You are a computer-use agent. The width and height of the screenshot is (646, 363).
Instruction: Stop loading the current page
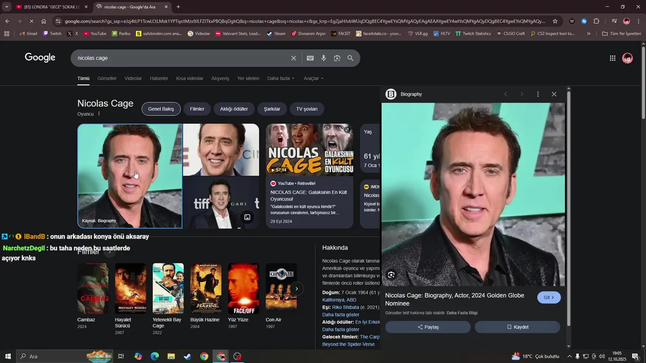tap(31, 21)
